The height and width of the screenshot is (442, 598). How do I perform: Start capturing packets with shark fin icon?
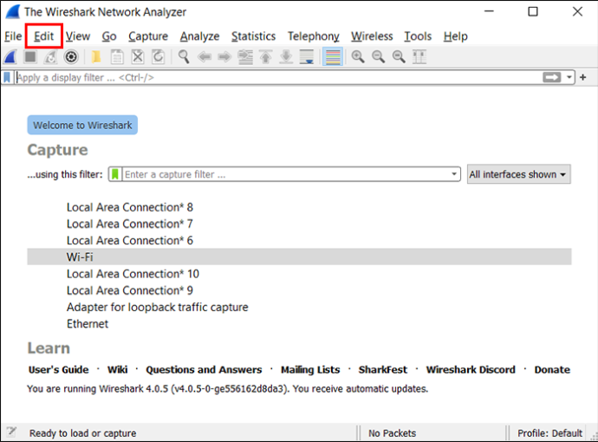(10, 57)
